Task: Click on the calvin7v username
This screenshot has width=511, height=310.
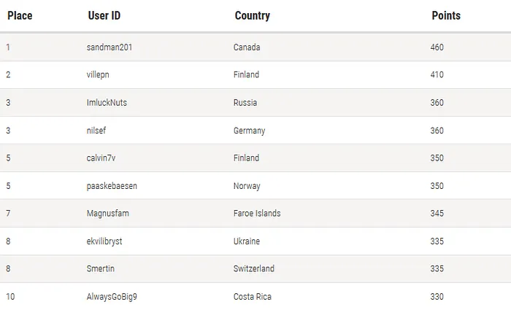Action: click(x=101, y=158)
